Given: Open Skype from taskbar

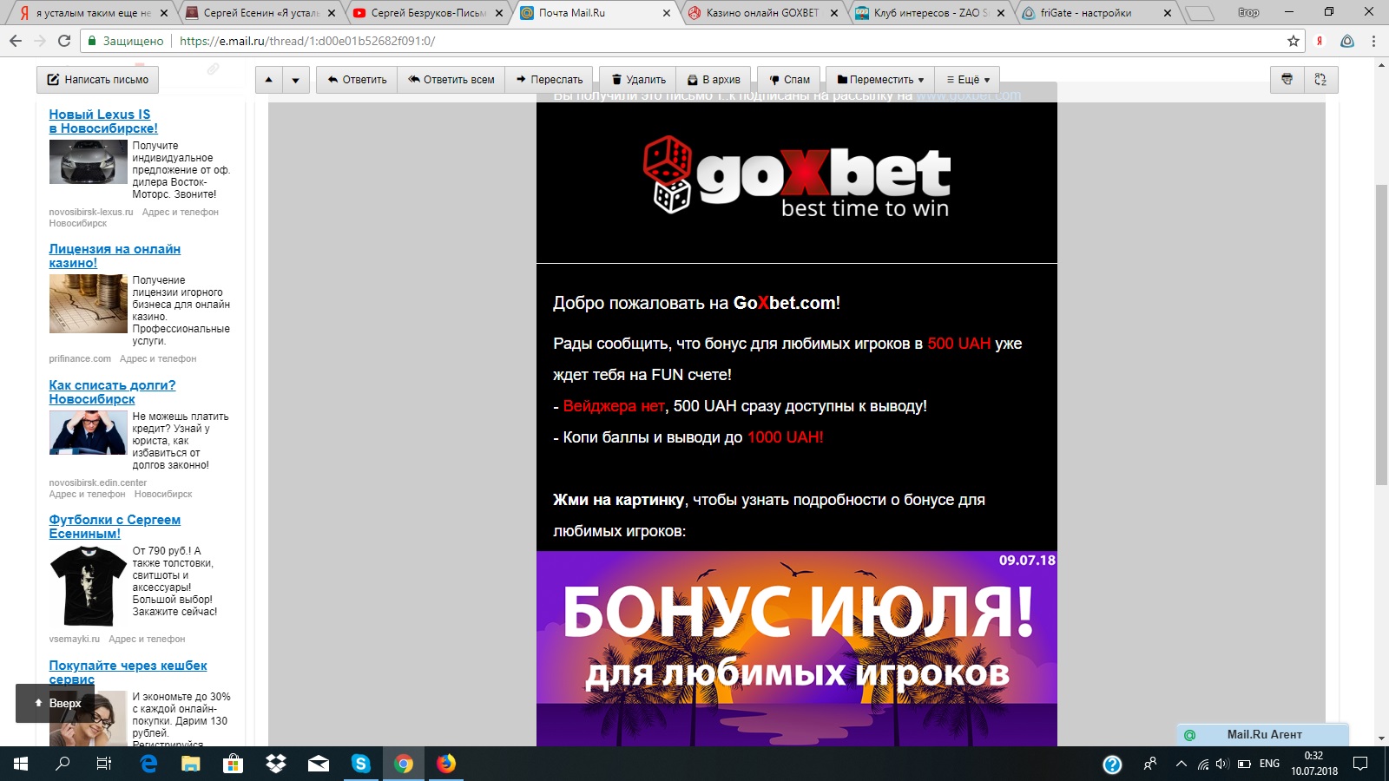Looking at the screenshot, I should (361, 764).
